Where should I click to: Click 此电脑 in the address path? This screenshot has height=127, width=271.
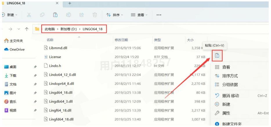(50, 29)
